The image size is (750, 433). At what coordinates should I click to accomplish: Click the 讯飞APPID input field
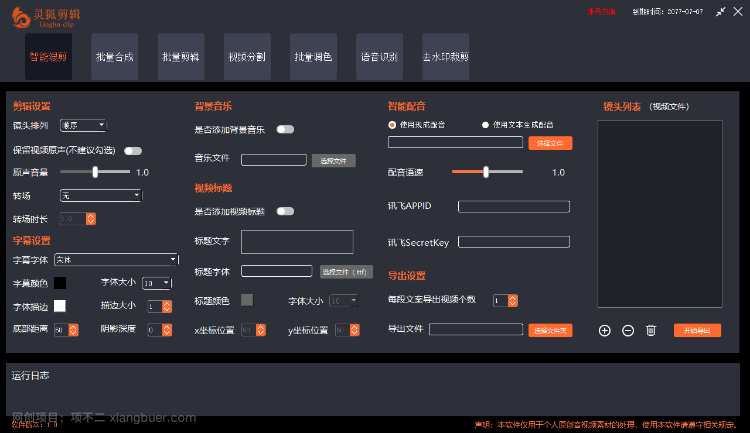[514, 207]
